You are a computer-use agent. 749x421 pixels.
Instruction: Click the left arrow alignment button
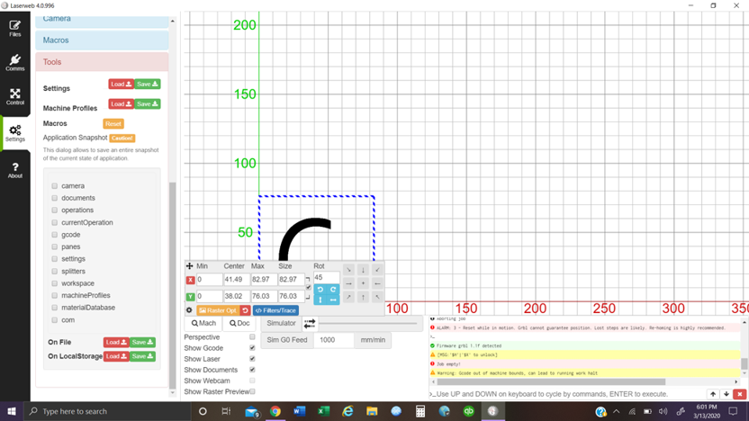tap(377, 283)
